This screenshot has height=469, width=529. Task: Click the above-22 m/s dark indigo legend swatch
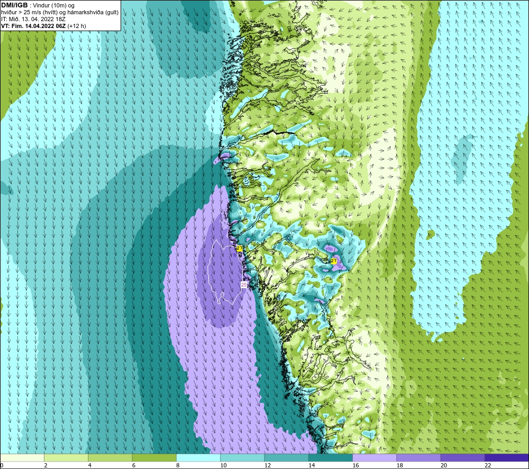pos(506,457)
